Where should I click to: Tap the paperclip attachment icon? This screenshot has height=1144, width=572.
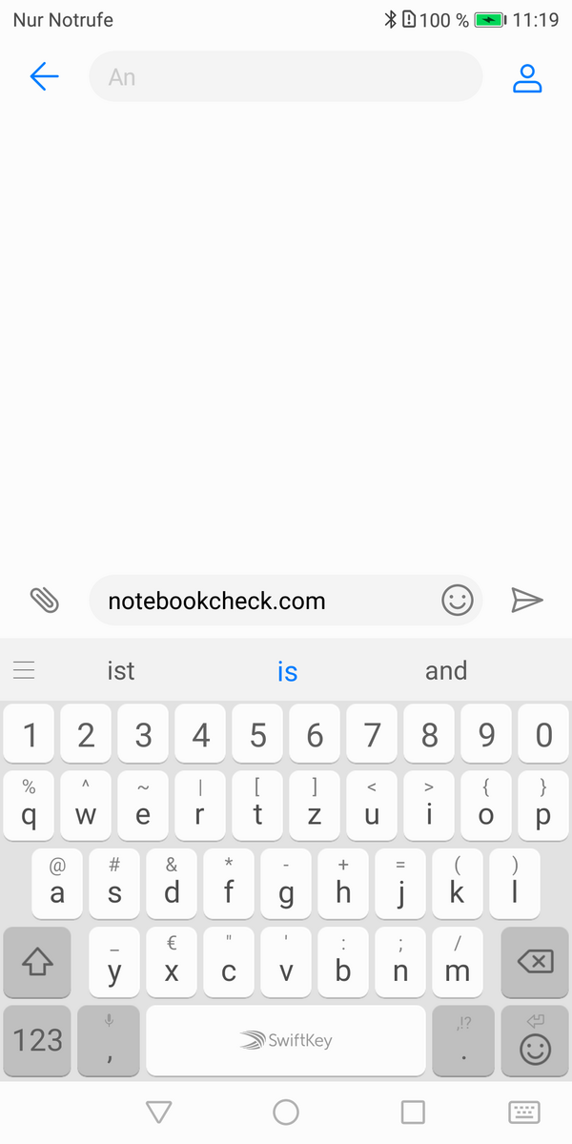coord(44,600)
